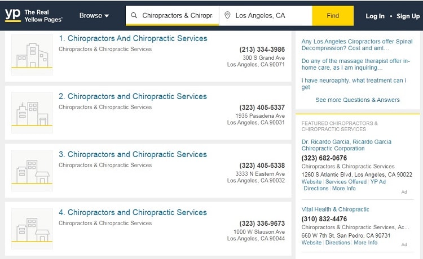Open listing 2 building thumbnail
423x259 pixels.
pos(32,113)
